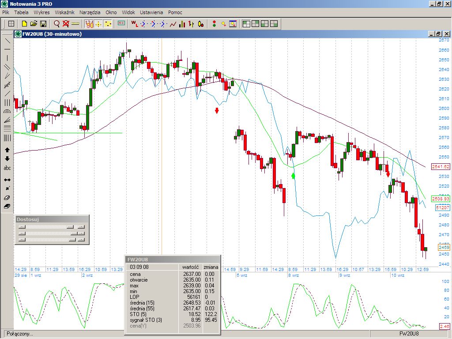The width and height of the screenshot is (452, 339).
Task: Choose the up arrow marker tool
Action: tap(7, 150)
